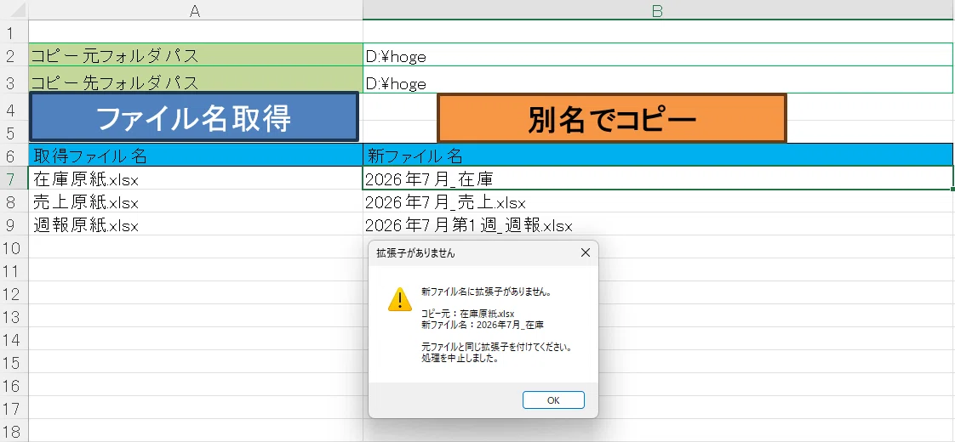955x442 pixels.
Task: Select the select-all corner of the grid
Action: pos(14,10)
